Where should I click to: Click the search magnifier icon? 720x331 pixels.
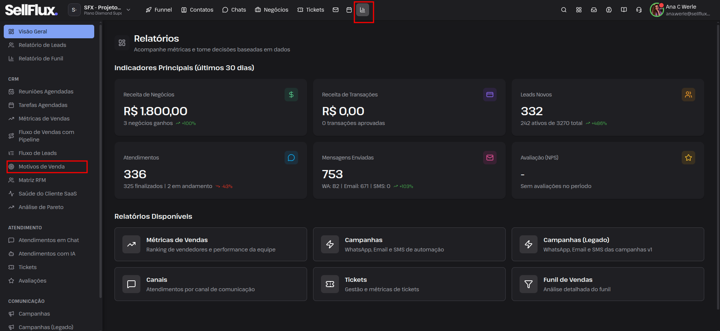tap(564, 10)
